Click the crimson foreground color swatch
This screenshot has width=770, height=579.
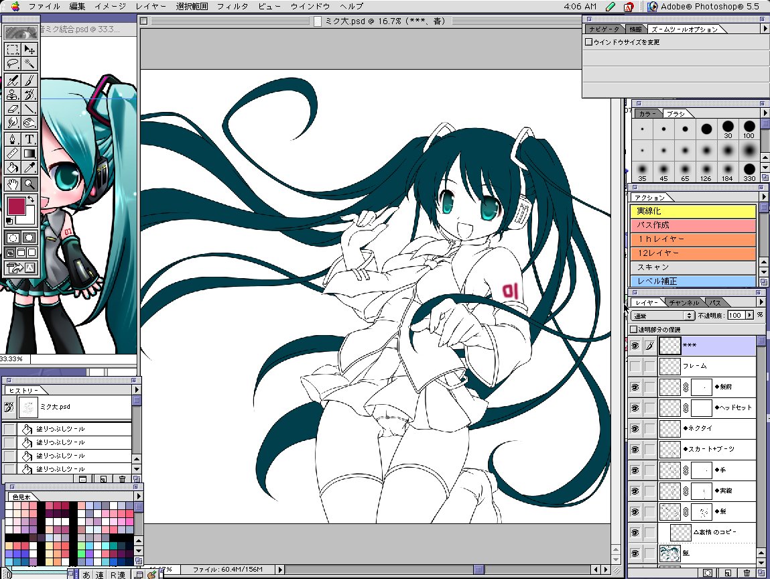(17, 207)
